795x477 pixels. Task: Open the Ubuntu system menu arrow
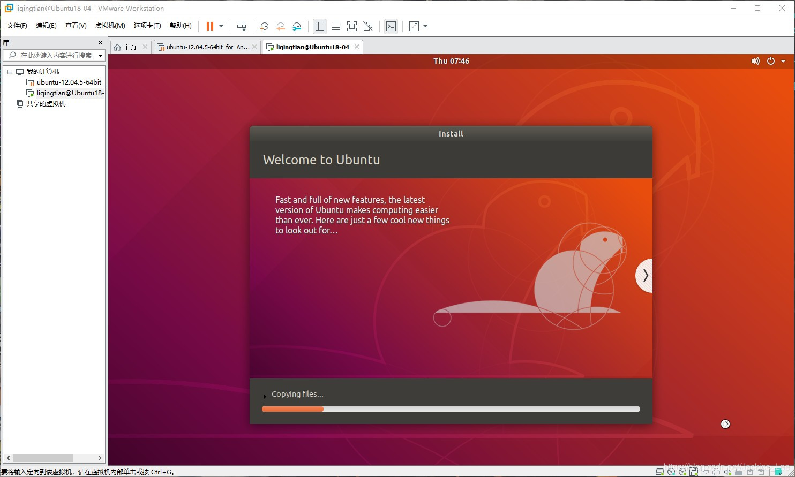pyautogui.click(x=783, y=61)
